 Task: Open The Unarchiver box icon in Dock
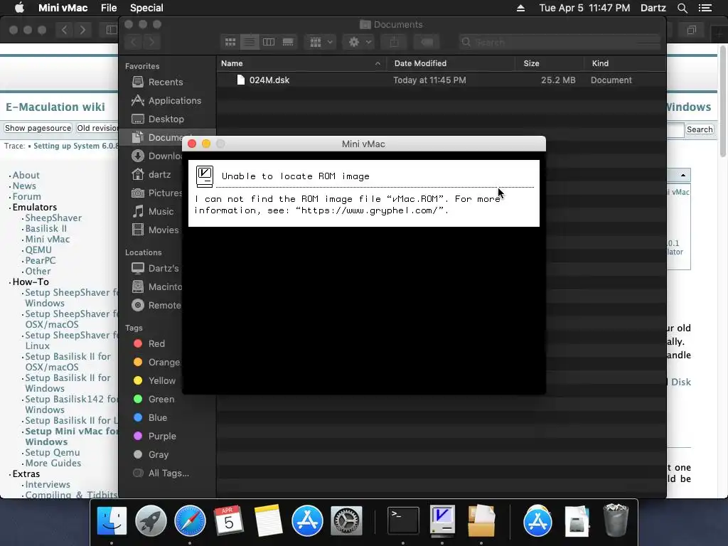click(481, 521)
